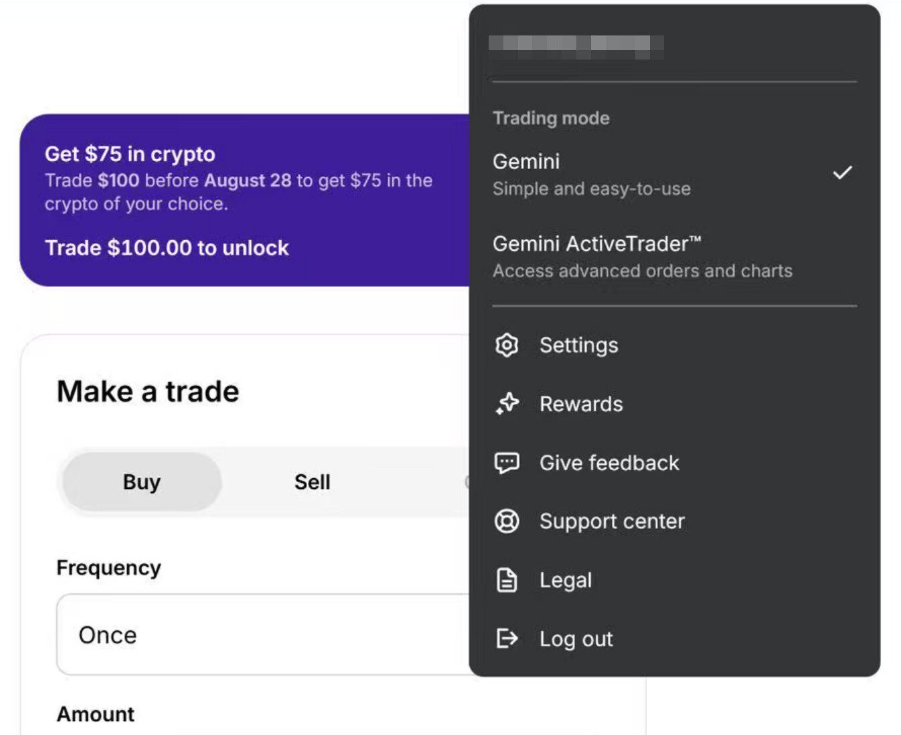Select the Buy toggle option
Screen dimensions: 901x735
pyautogui.click(x=142, y=482)
